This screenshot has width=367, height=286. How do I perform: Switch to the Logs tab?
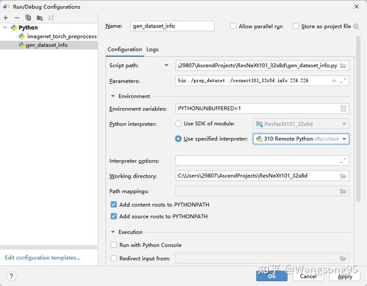tap(152, 50)
